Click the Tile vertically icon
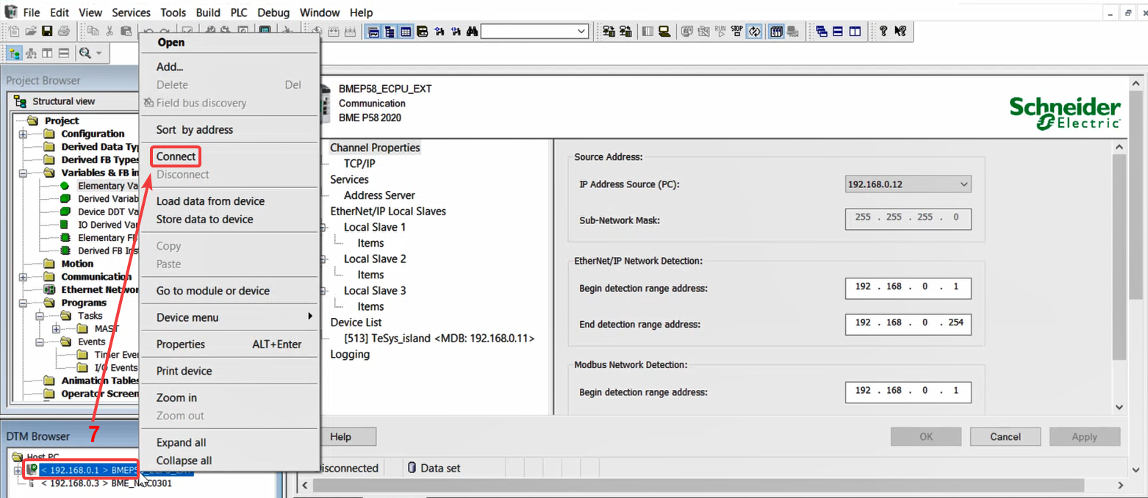Screen dimensions: 1148x498 854,31
